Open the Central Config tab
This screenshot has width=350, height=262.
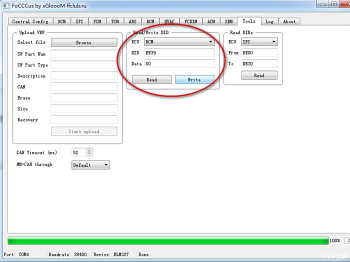pos(30,21)
